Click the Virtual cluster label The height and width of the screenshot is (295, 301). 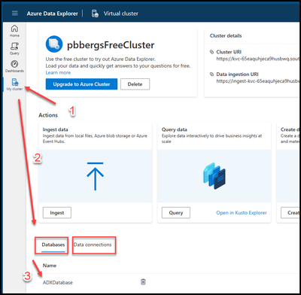121,14
